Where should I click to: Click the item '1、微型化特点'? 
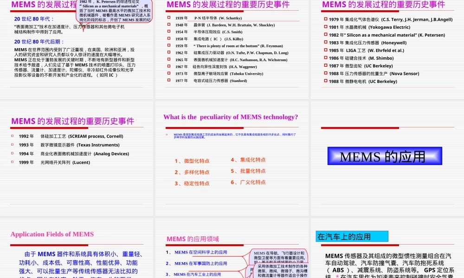(x=192, y=161)
